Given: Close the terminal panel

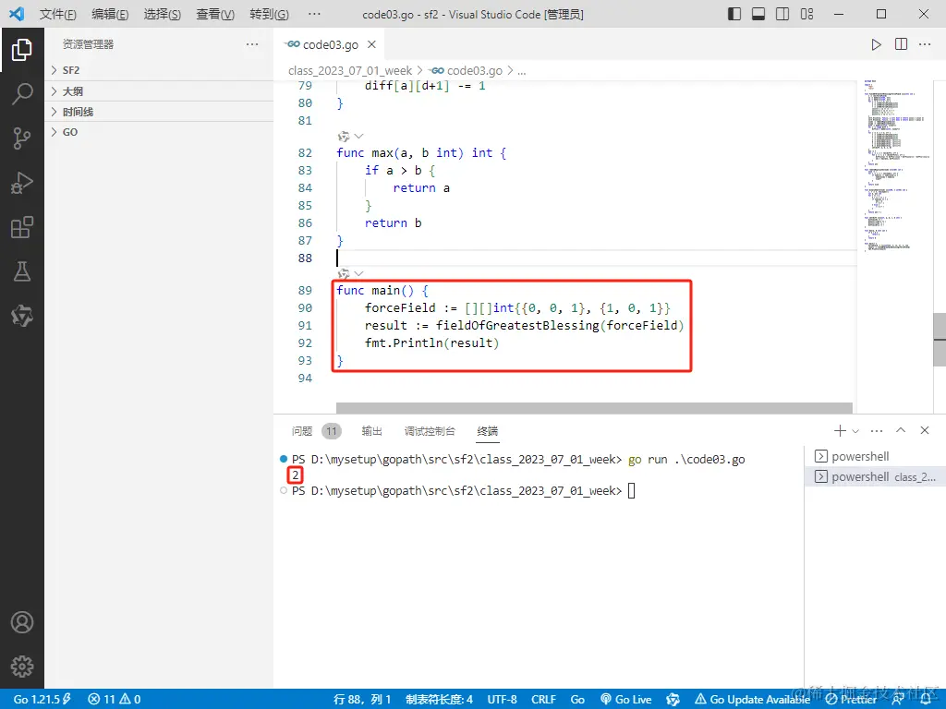Looking at the screenshot, I should (924, 430).
